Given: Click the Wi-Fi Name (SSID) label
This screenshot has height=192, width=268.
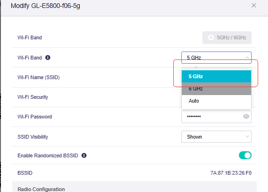Looking at the screenshot, I should 38,77.
